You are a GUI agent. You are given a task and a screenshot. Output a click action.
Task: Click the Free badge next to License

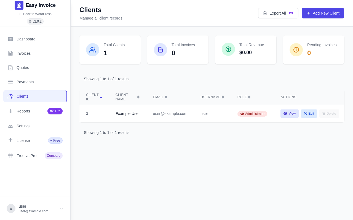coord(55,141)
